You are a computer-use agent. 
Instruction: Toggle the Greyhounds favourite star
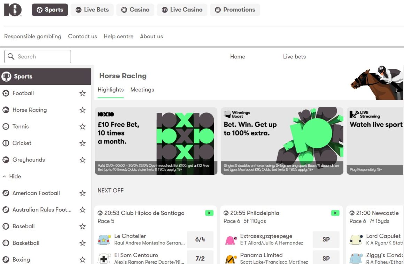(x=83, y=160)
